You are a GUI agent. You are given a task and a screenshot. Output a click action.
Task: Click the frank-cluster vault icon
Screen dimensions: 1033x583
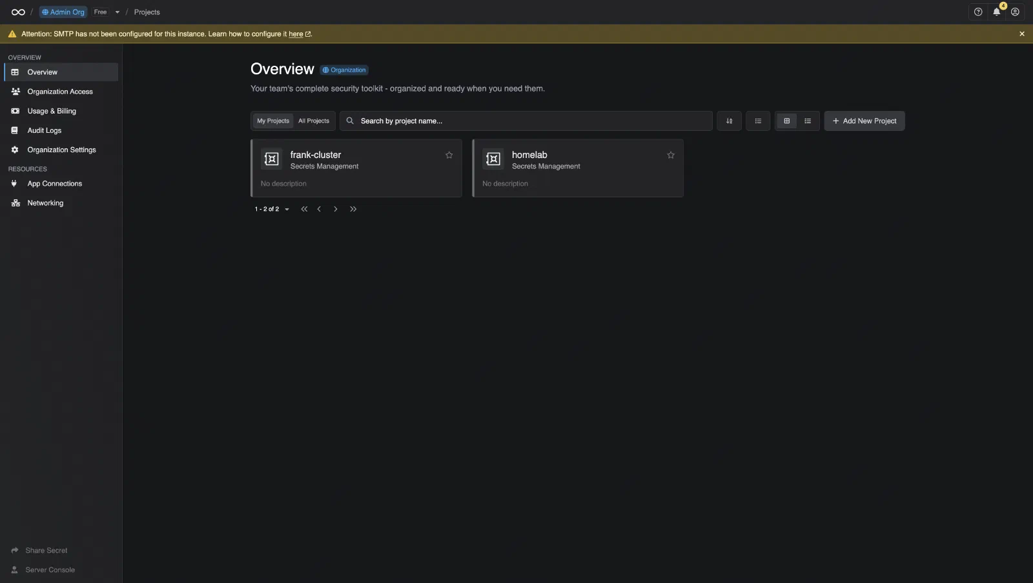click(272, 159)
